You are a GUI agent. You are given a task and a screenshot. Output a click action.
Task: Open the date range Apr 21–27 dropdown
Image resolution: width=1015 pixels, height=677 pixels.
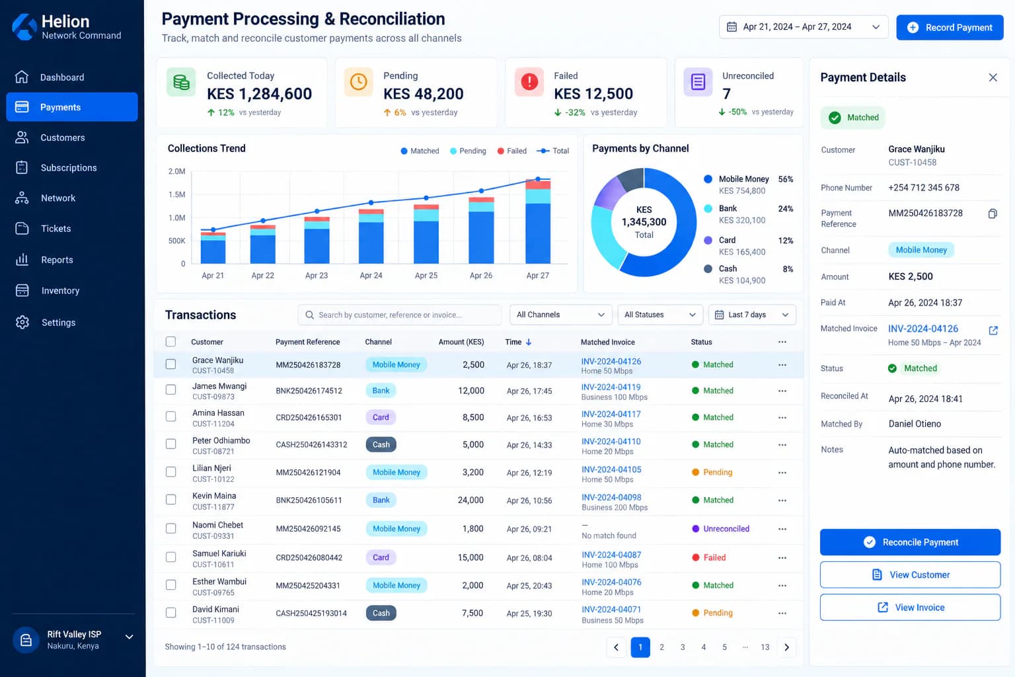point(803,27)
